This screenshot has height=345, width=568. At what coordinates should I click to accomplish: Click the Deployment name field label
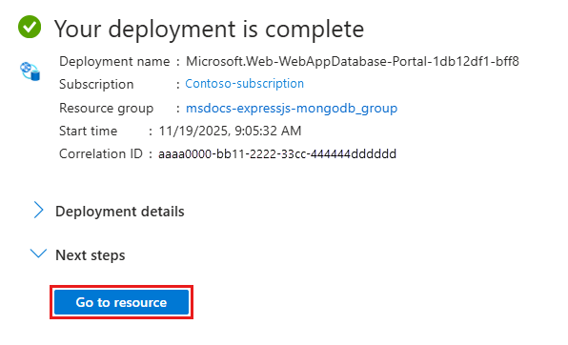point(114,61)
